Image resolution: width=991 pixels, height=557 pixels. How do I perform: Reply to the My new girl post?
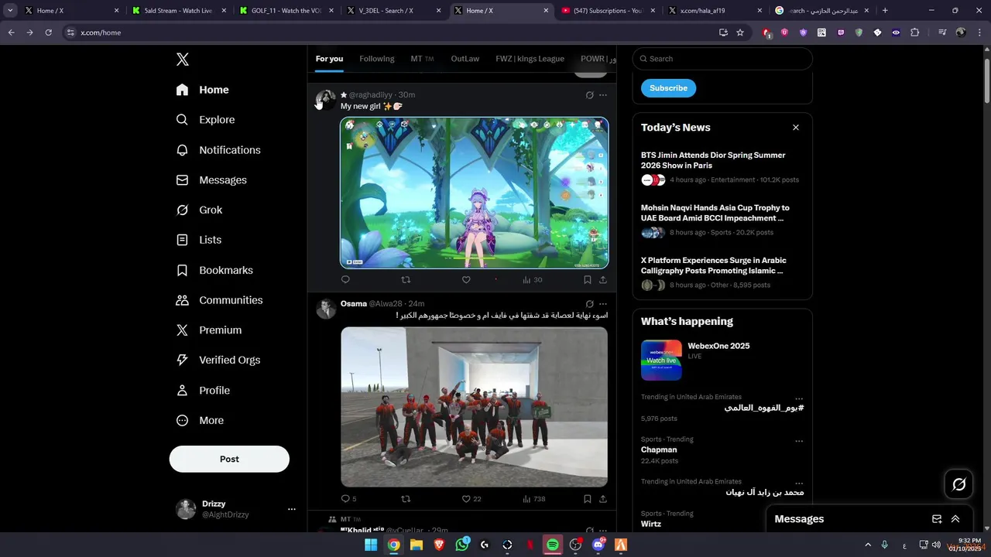[x=345, y=280]
